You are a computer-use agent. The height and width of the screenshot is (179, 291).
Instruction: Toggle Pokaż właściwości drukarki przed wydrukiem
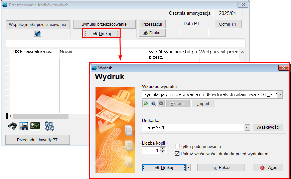(x=177, y=154)
